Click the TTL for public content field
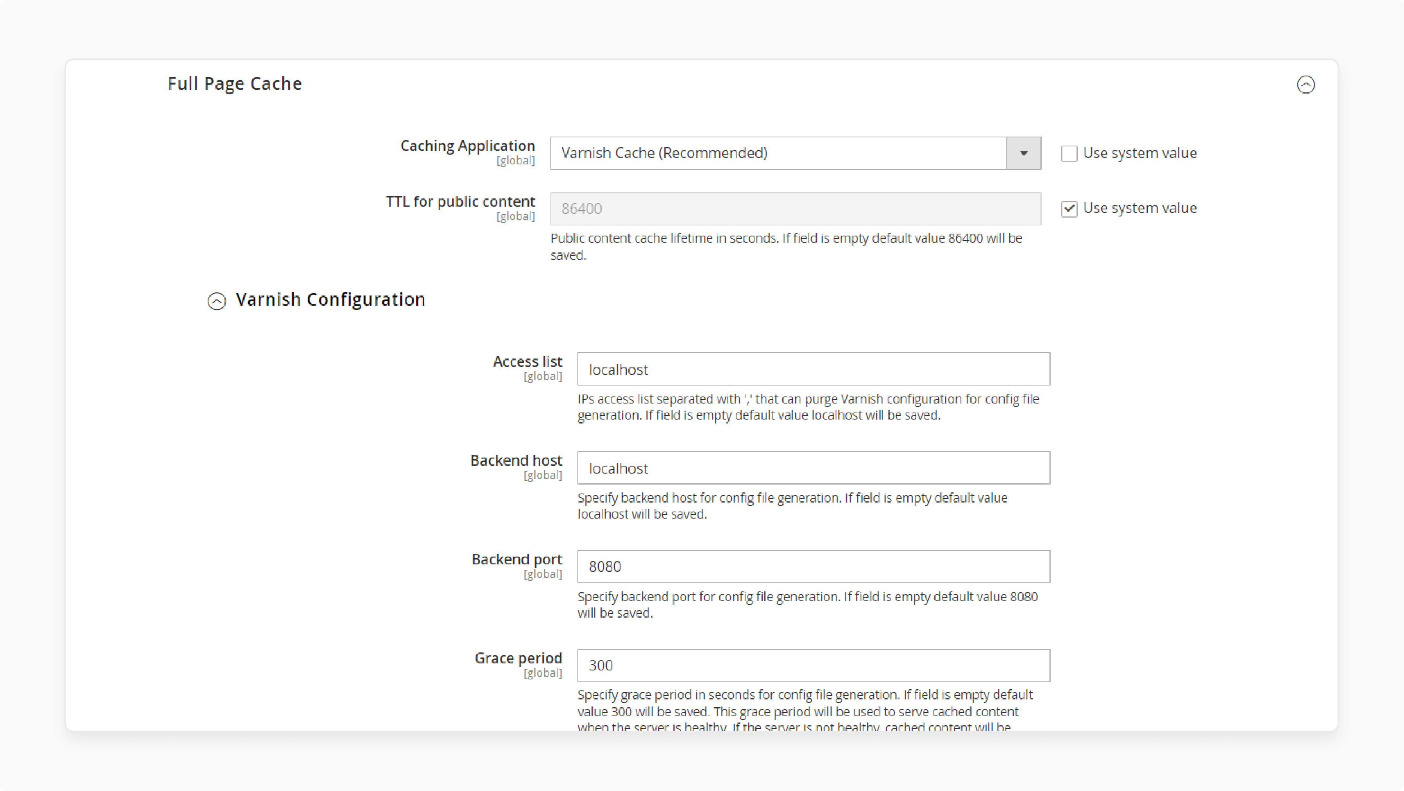The height and width of the screenshot is (791, 1404). click(x=795, y=209)
